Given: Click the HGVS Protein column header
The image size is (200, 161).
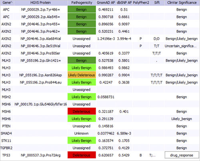Looking at the screenshot, I should click(40, 3).
